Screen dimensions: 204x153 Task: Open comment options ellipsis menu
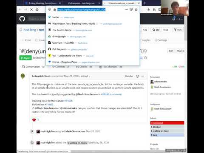click(x=142, y=76)
